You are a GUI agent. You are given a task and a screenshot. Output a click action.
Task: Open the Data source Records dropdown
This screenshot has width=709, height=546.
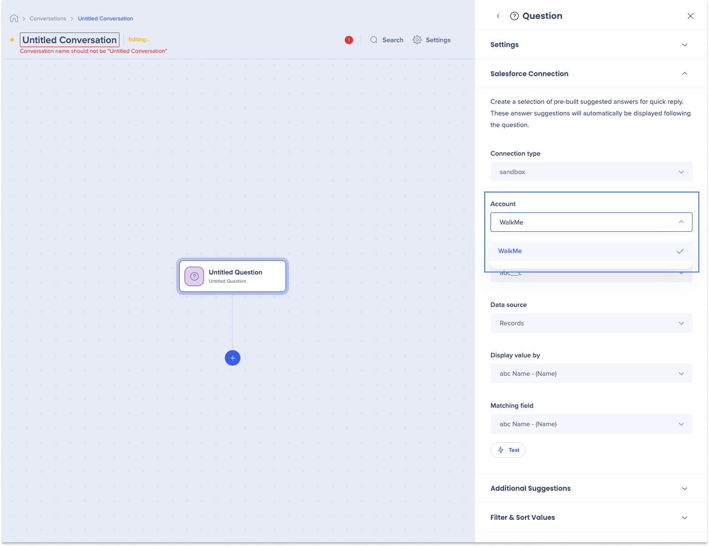coord(591,323)
